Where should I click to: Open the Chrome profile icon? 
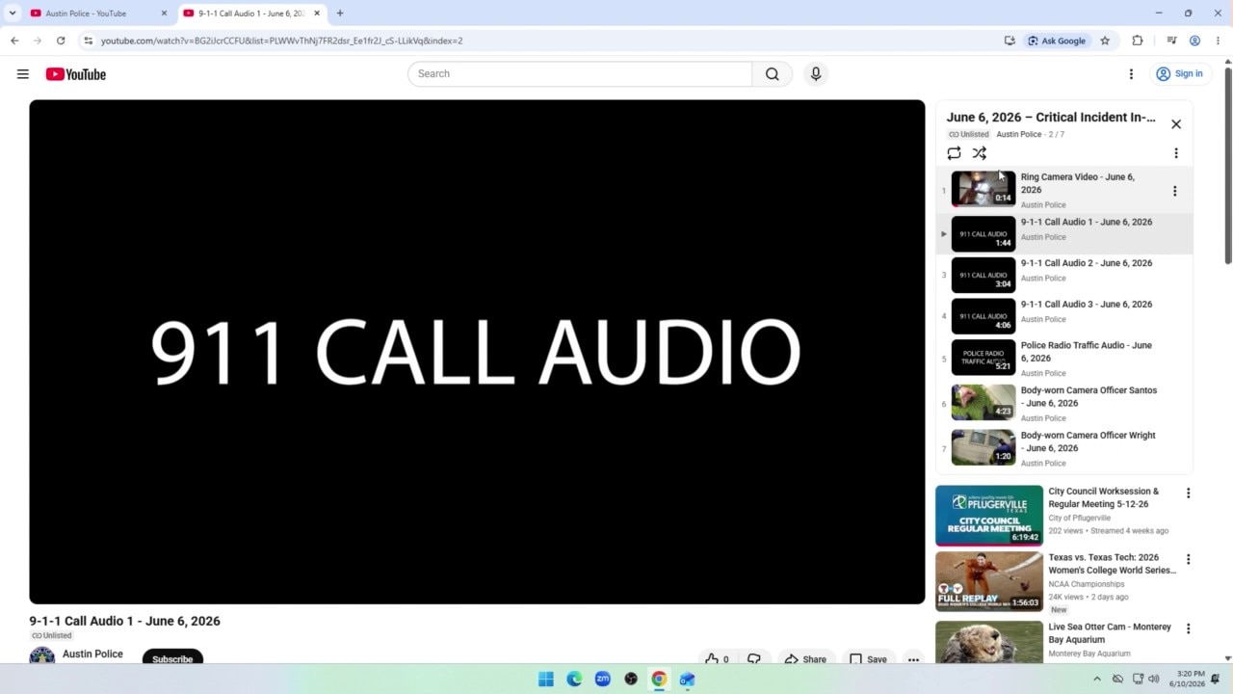pyautogui.click(x=1194, y=40)
